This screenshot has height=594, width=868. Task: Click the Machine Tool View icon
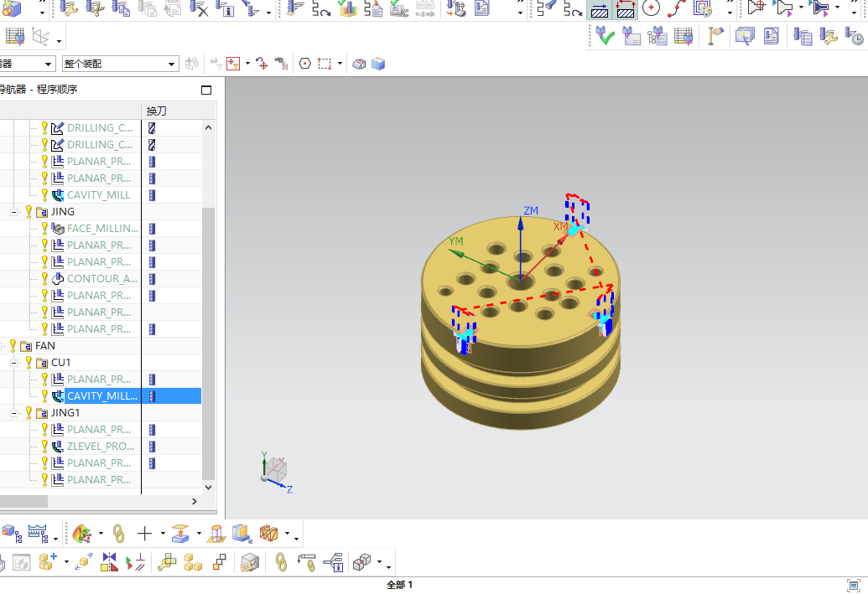631,37
